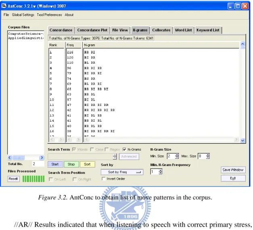Click the Freq column scroll left arrow
Screen dimensions: 253x230
tap(69, 139)
